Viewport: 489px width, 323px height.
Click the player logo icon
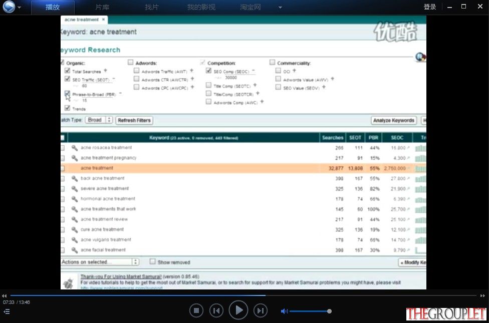9,7
